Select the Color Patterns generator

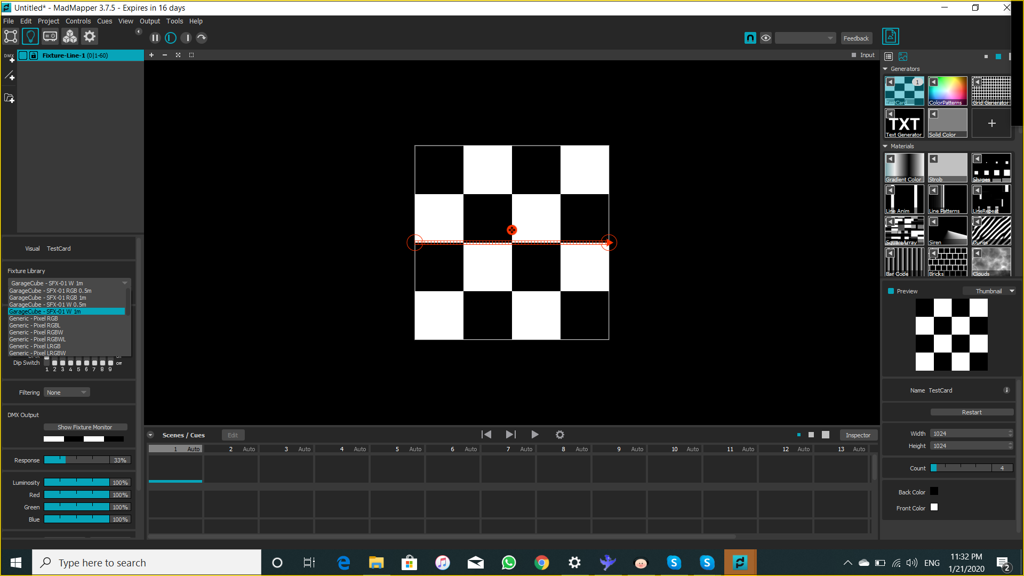pos(948,90)
